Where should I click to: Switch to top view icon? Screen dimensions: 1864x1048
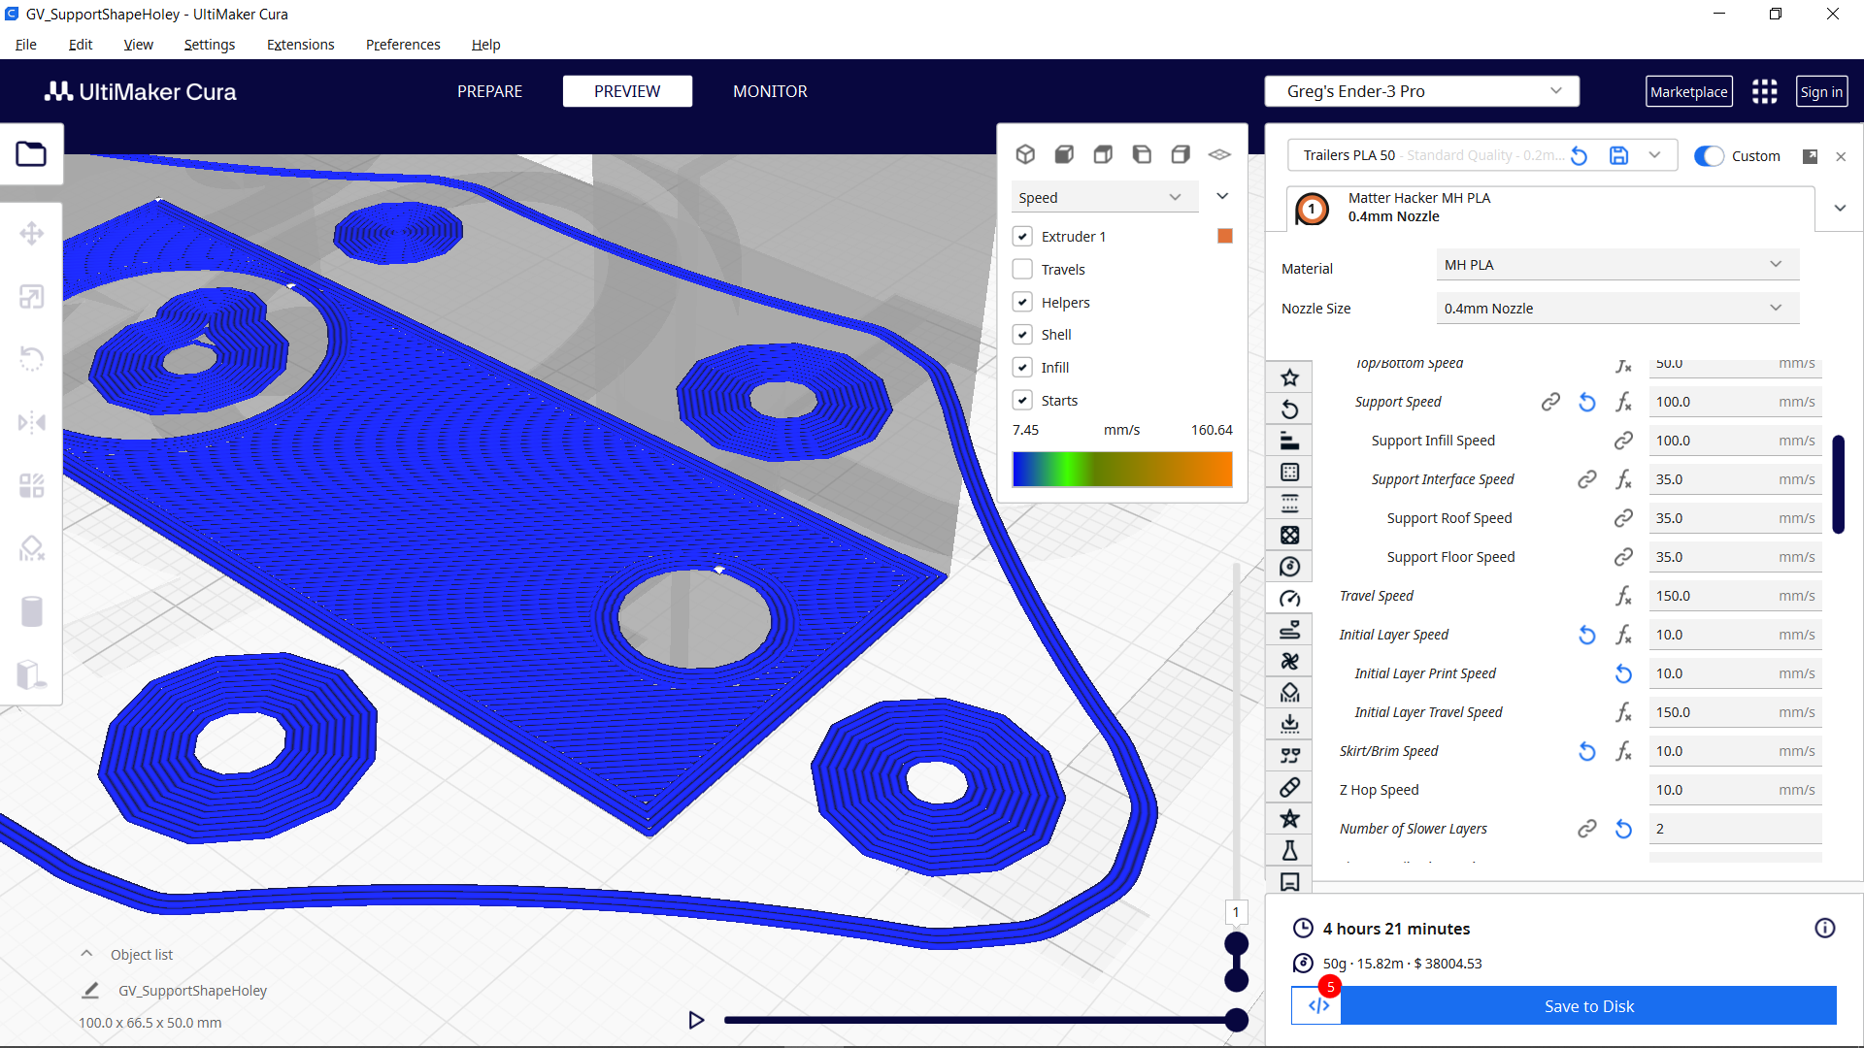(x=1103, y=154)
